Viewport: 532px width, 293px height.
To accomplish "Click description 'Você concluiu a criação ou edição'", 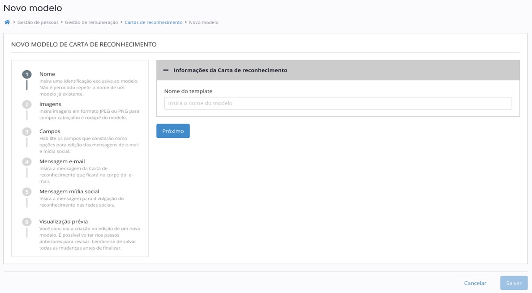I will (x=90, y=238).
